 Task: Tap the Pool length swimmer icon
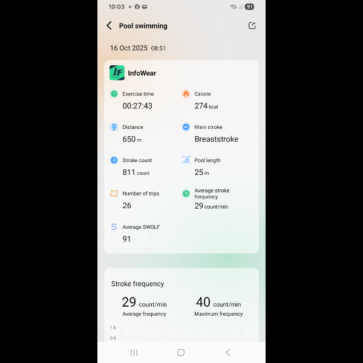click(186, 160)
